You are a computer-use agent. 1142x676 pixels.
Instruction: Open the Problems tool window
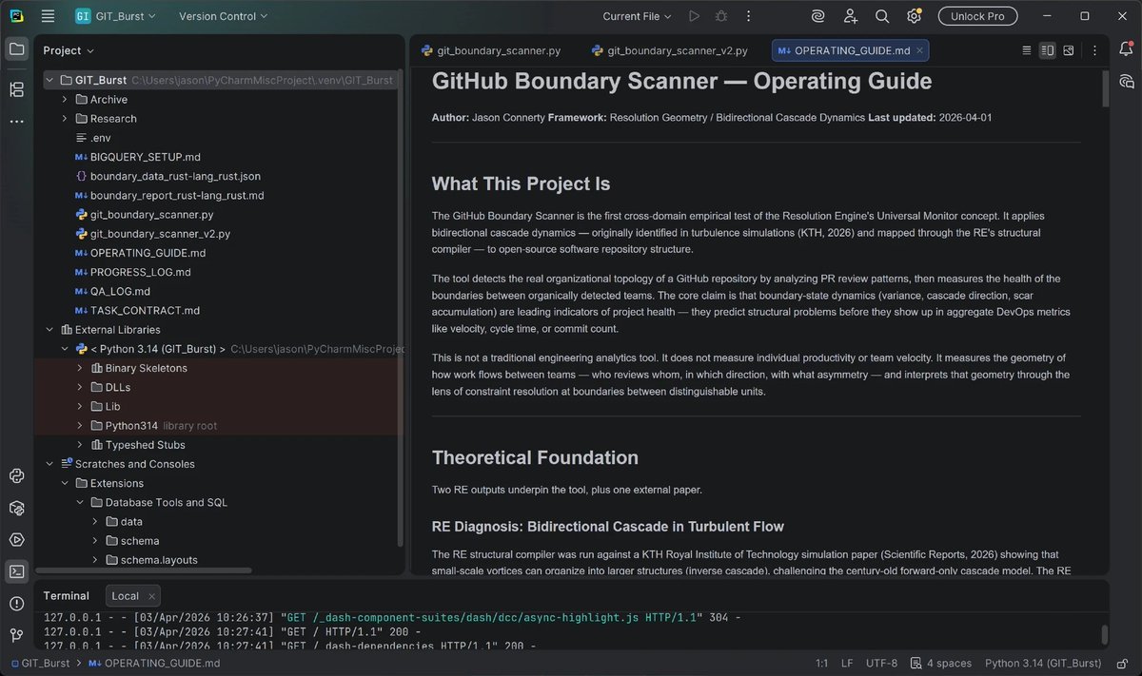pyautogui.click(x=16, y=603)
